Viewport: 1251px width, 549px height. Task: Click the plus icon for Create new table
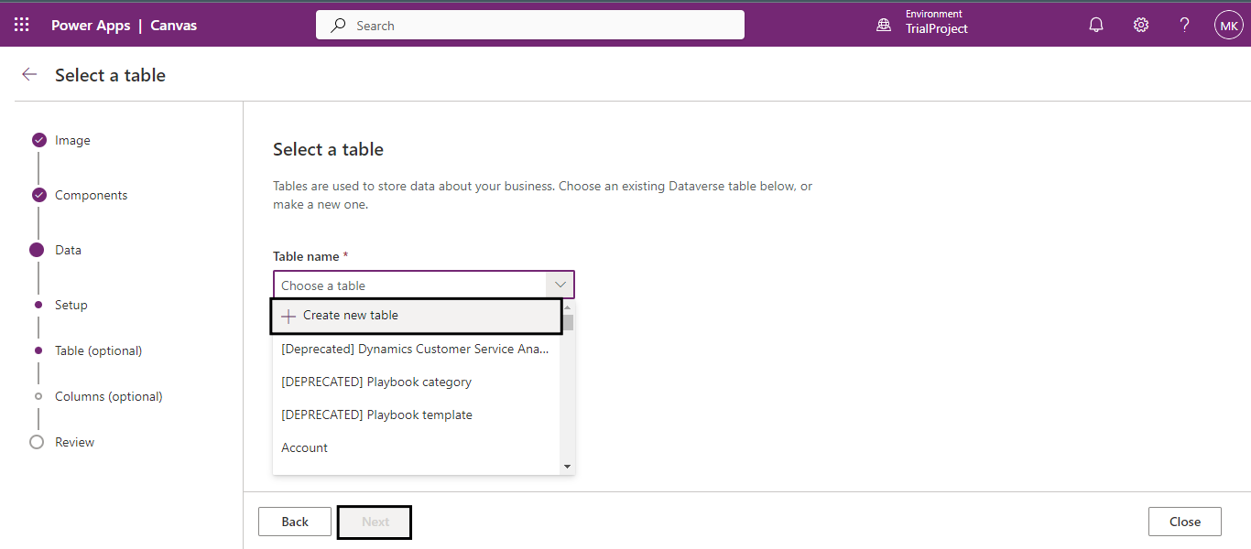(x=288, y=316)
